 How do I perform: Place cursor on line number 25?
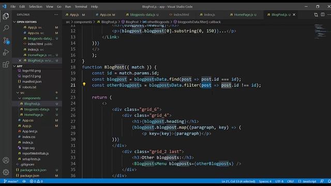tap(73, 109)
